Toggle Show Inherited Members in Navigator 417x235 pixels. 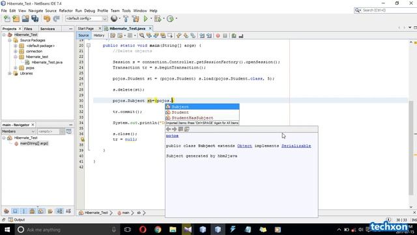pos(7,211)
